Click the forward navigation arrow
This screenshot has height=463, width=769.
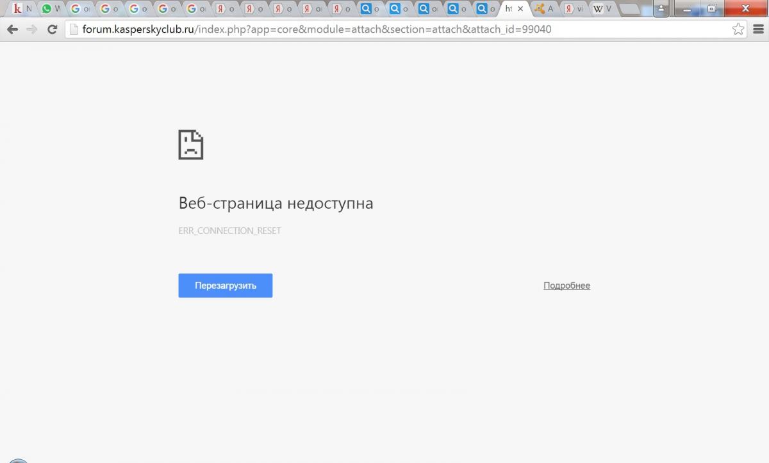click(x=32, y=29)
